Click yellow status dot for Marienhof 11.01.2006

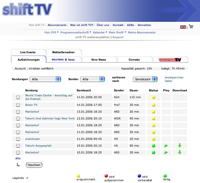[x=154, y=132]
